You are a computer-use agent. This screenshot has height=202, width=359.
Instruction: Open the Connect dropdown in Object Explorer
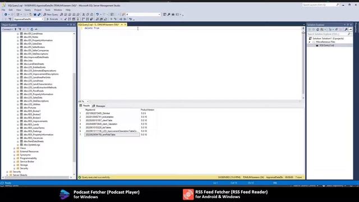click(7, 29)
